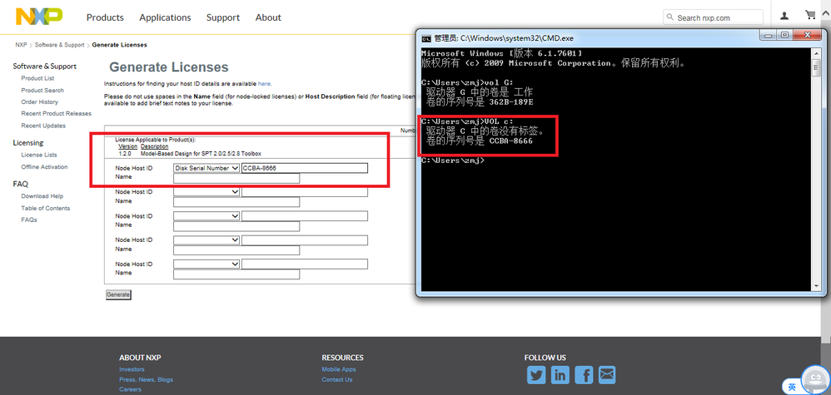Open Careers link in footer

[x=131, y=390]
